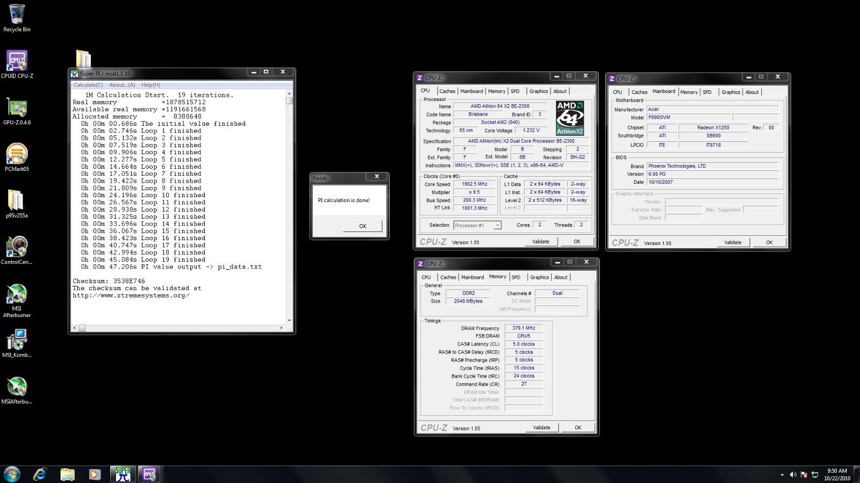Click the 2048 MBytes memory size field
Screen dimensions: 860x483
click(x=468, y=301)
